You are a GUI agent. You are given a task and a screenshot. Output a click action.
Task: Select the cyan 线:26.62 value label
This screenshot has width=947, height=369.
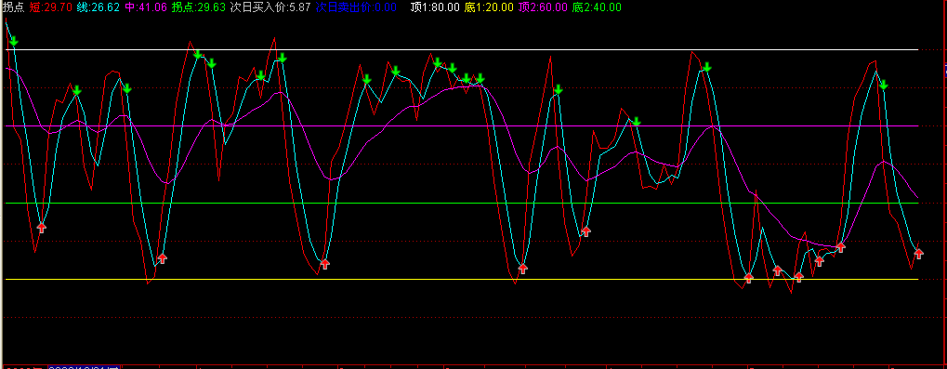tap(98, 7)
